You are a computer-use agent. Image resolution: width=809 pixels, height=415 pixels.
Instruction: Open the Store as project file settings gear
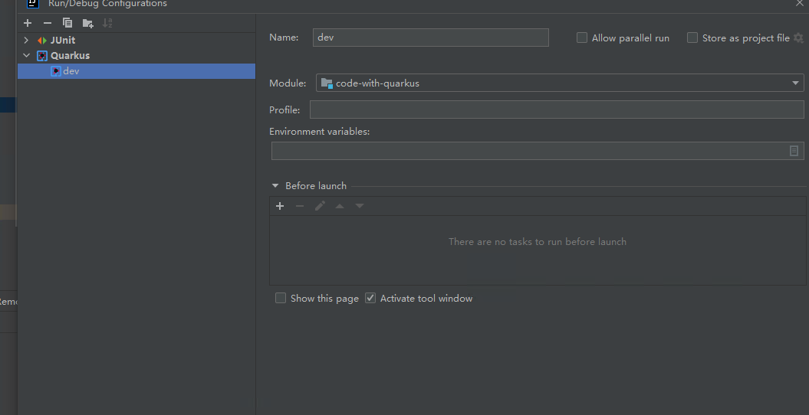pyautogui.click(x=798, y=38)
